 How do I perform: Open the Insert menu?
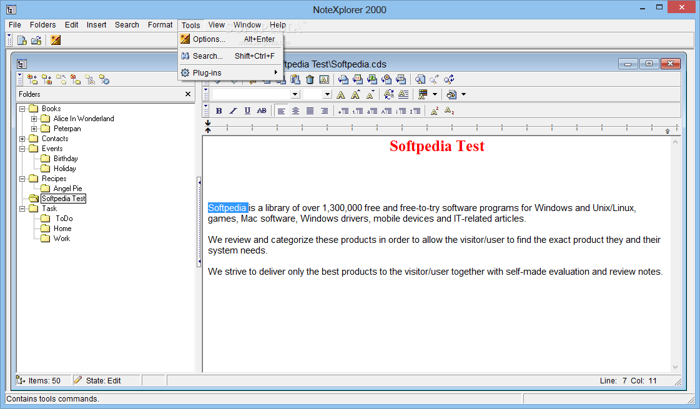pyautogui.click(x=96, y=25)
